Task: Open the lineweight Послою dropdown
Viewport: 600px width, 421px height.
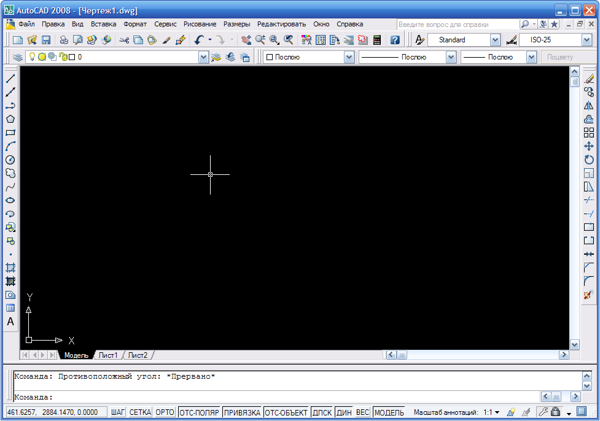Action: [531, 57]
